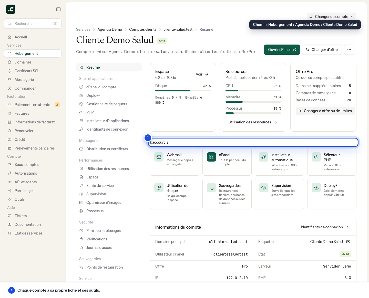Open Processus in the account menu

(109, 211)
